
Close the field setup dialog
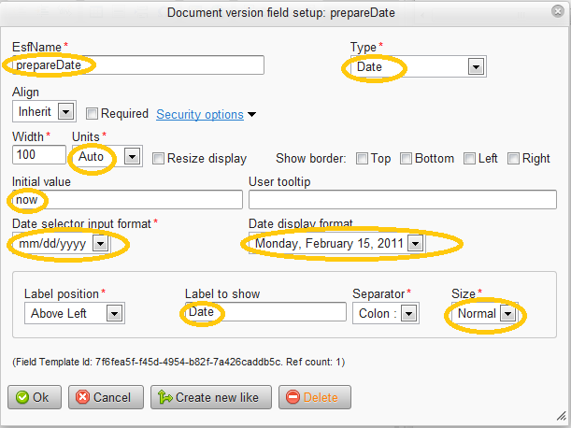click(558, 11)
